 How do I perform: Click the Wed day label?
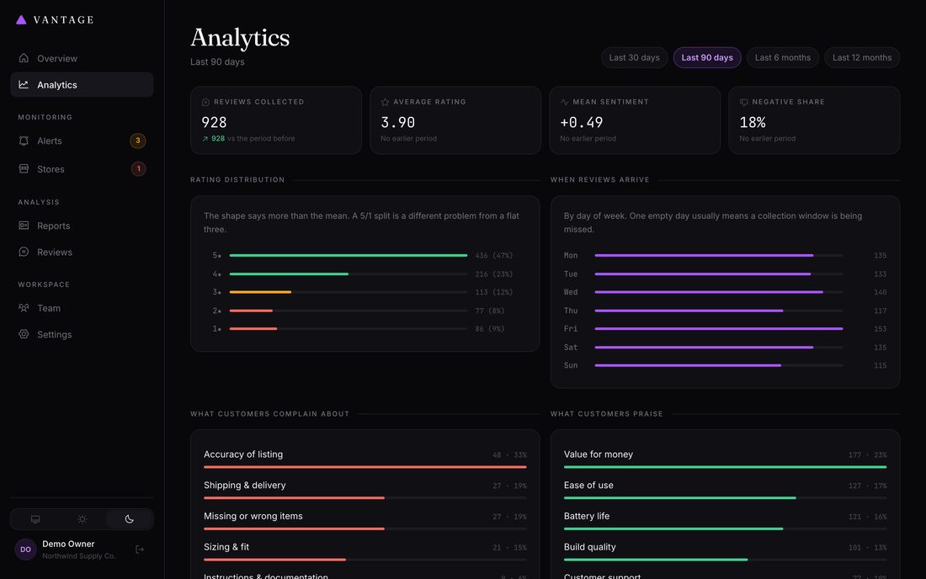coord(571,292)
